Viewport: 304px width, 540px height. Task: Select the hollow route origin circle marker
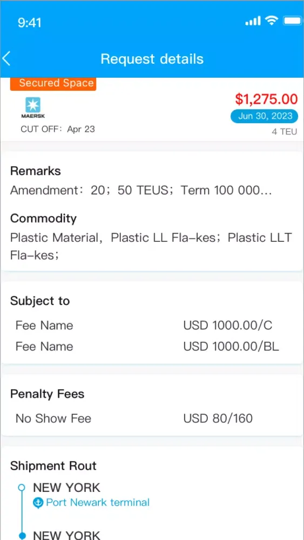click(x=22, y=487)
